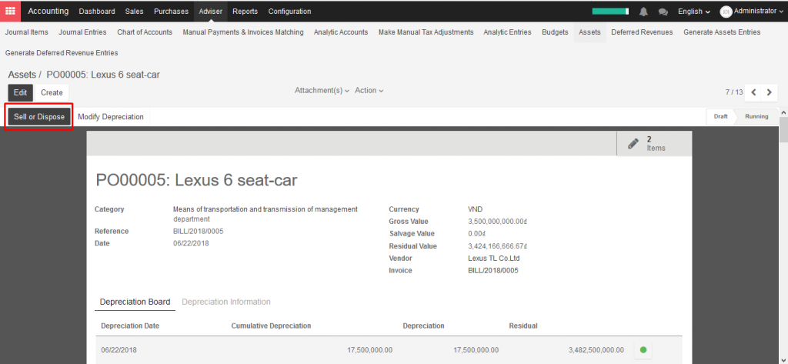Select the Draft status stage

[x=720, y=116]
